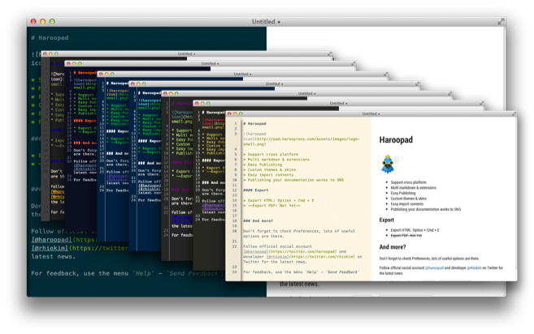
Task: Place cursor on the '#### Export' editor line
Action: tap(256, 191)
